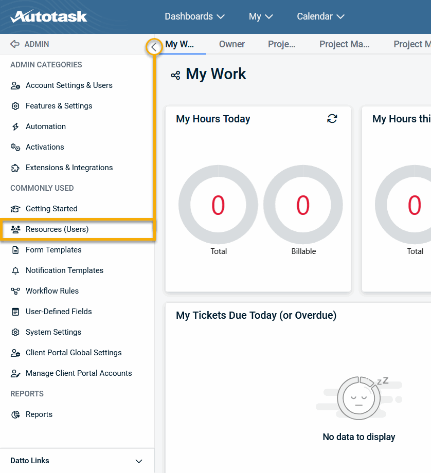The width and height of the screenshot is (431, 473).
Task: Refresh the My Hours Today widget
Action: pyautogui.click(x=332, y=119)
